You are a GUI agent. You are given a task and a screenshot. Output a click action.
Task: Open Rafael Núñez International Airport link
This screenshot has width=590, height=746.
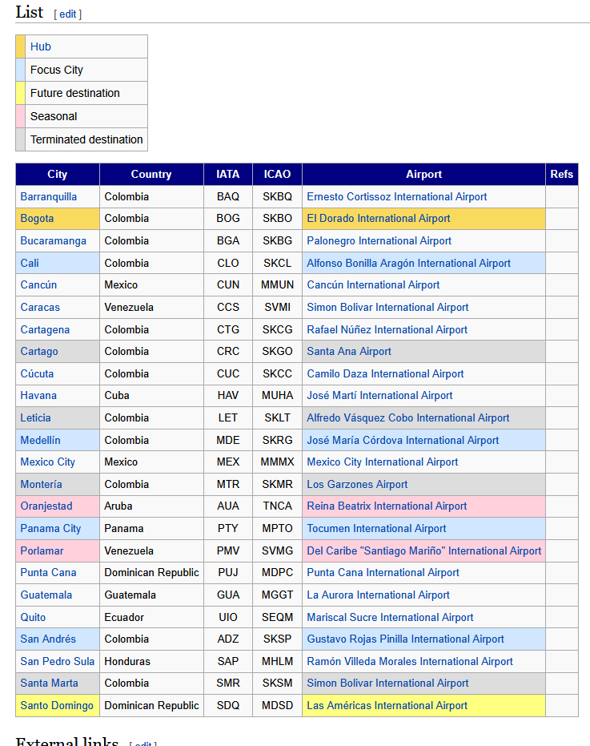[387, 329]
